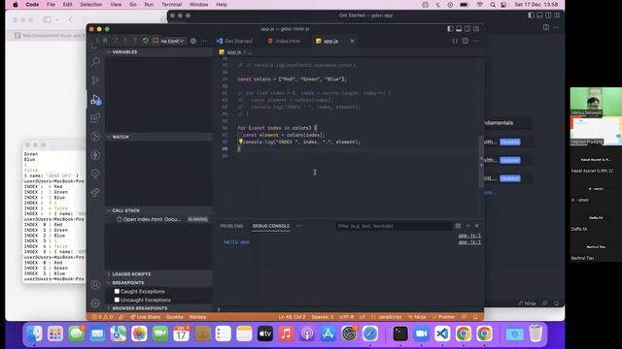622x349 pixels.
Task: Open launch.json gear icon in debug toolbar
Action: [193, 41]
